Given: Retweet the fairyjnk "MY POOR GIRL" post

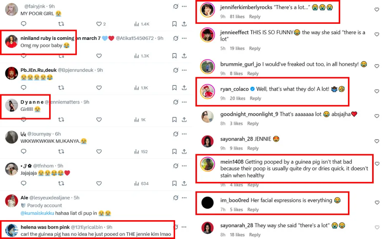Looking at the screenshot, I should pos(61,24).
